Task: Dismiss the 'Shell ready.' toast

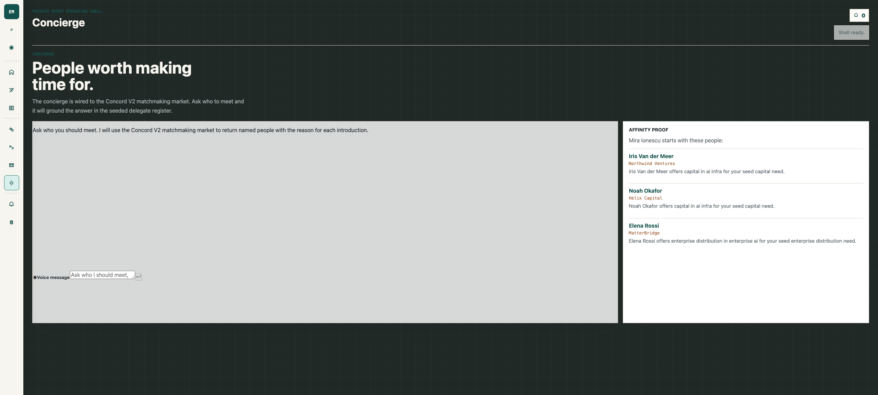Action: [851, 33]
